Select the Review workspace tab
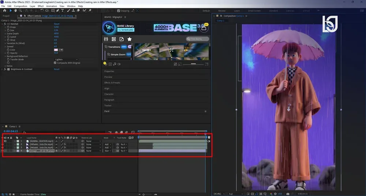This screenshot has height=196, width=366. point(222,11)
